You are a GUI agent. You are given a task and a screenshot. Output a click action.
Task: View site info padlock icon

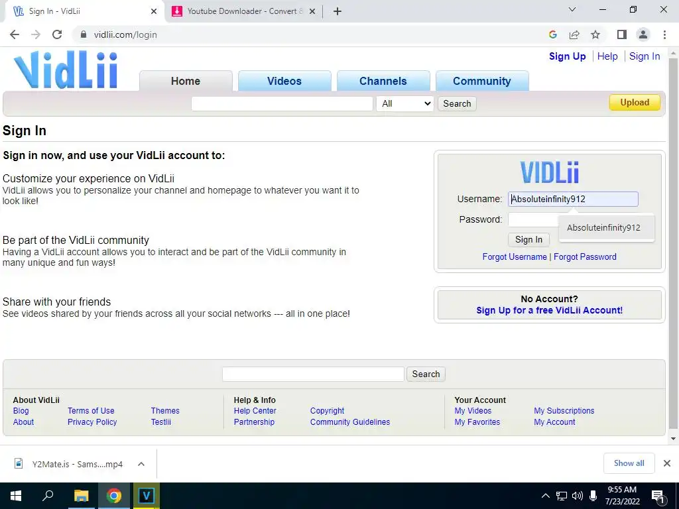coord(84,34)
